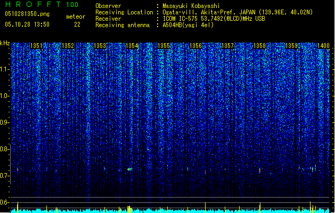Click the kHz axis unit label
335x213 pixels.
click(x=5, y=43)
